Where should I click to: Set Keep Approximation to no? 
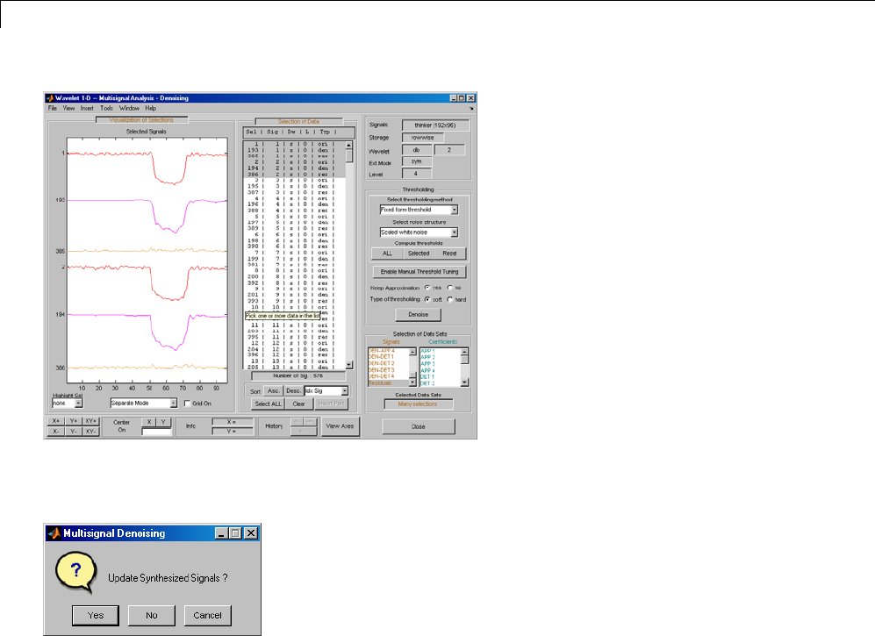coord(450,287)
